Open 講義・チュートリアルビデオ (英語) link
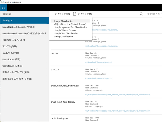 [x=25, y=72]
